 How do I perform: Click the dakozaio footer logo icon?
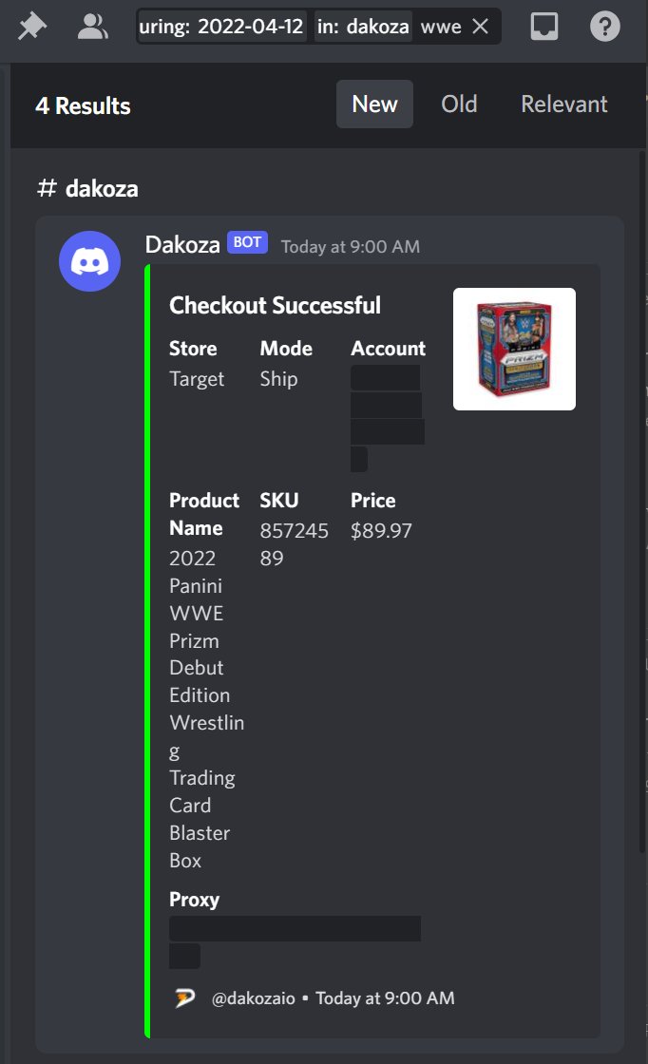(x=184, y=997)
